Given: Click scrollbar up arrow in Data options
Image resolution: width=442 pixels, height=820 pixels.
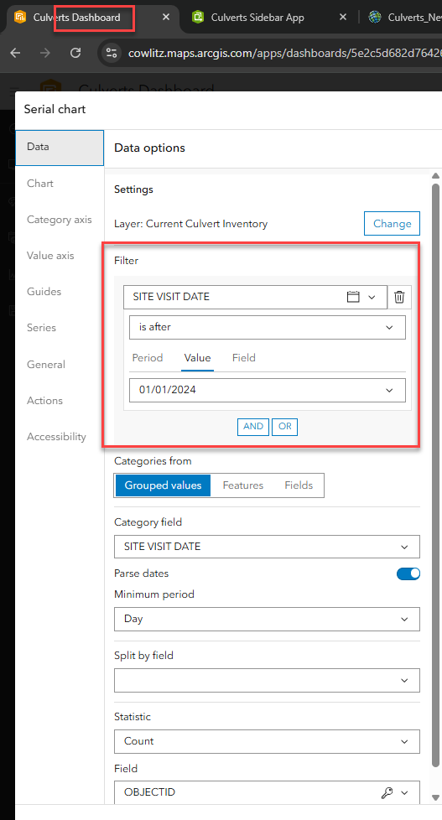Looking at the screenshot, I should [436, 175].
